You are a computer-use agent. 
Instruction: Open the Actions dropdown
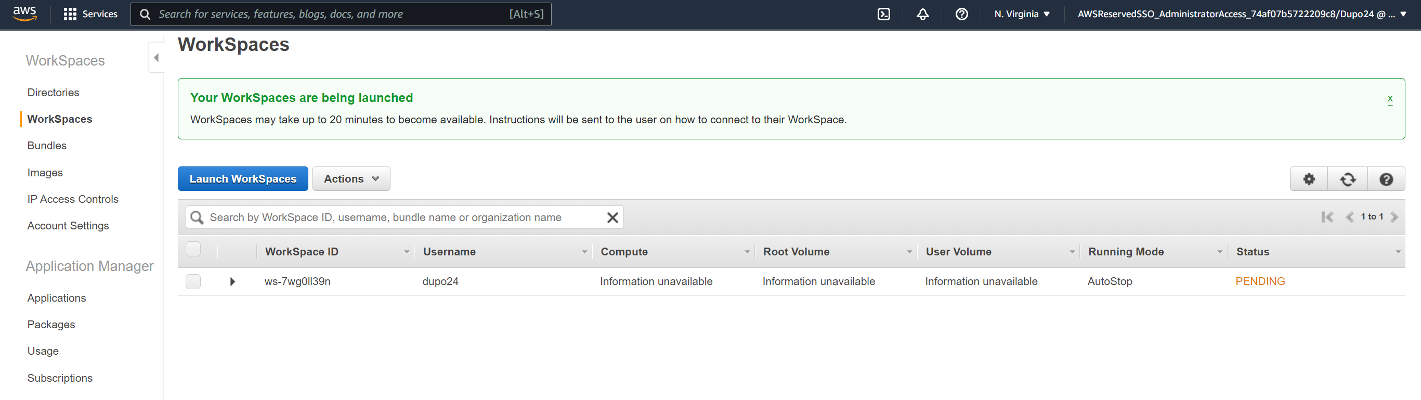(x=351, y=179)
